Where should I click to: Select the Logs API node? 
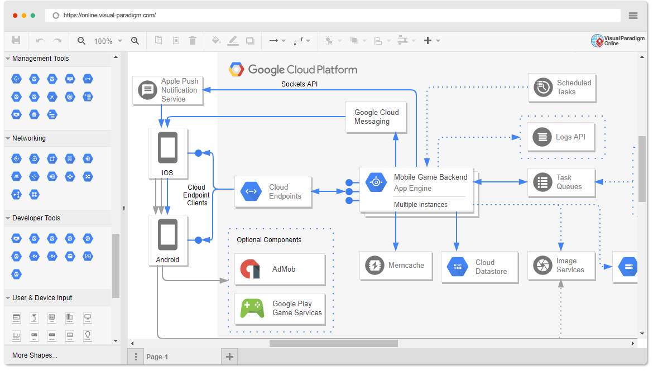[560, 137]
